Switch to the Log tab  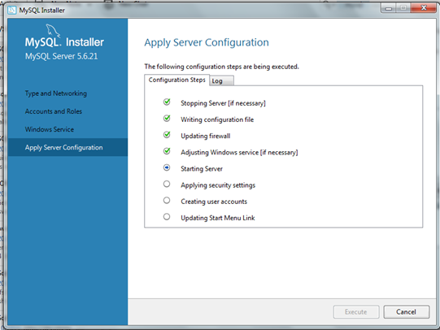pos(221,81)
